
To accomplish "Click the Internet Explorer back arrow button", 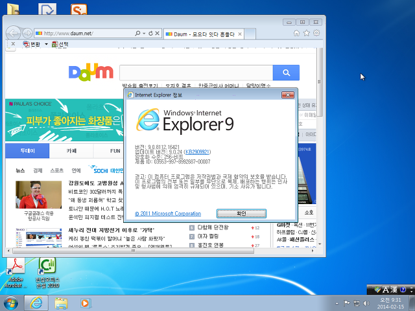I will pos(13,33).
